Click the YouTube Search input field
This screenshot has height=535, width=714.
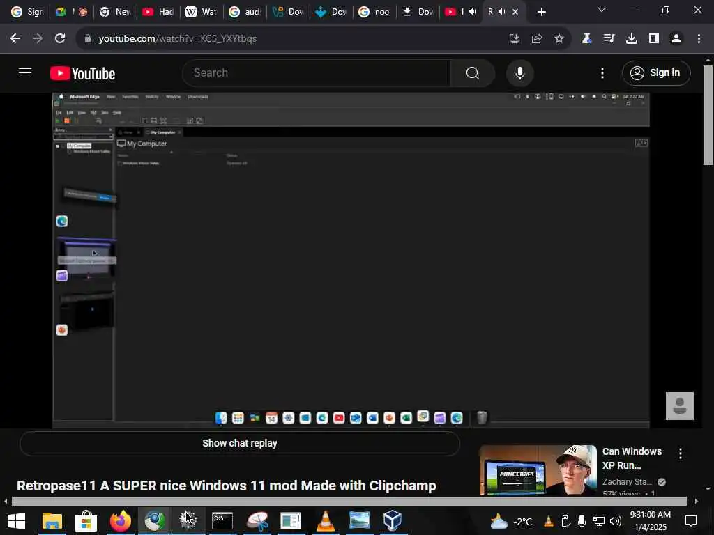(x=316, y=72)
